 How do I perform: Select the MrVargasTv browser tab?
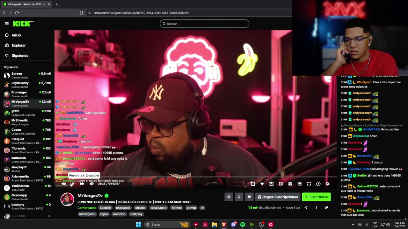point(26,4)
